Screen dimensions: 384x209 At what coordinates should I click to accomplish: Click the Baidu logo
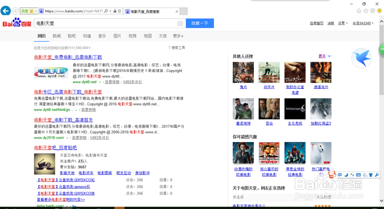tap(17, 23)
